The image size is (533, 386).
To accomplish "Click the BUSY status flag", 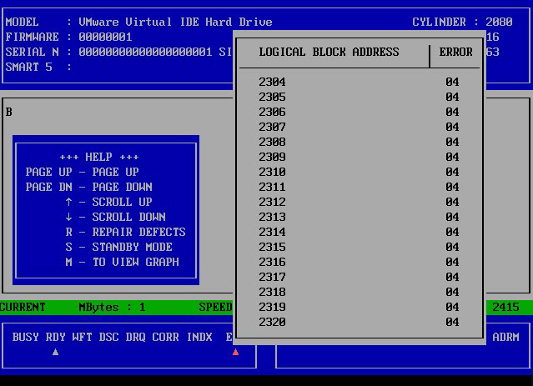I will [25, 337].
